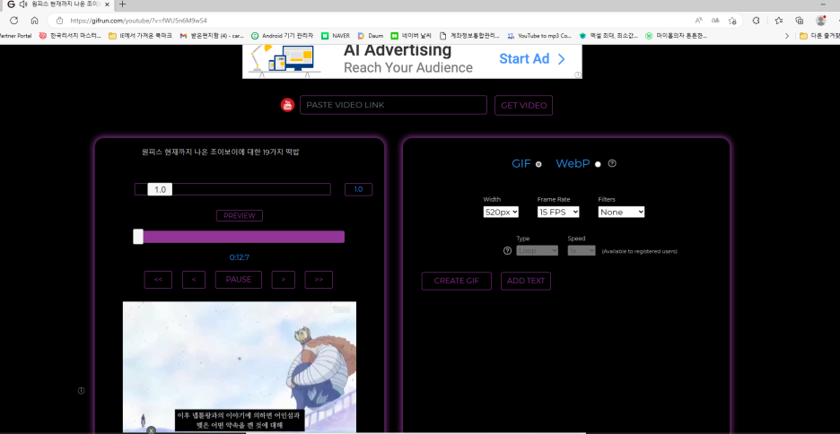Click the time readout 0:12:7
Viewport: 840px width, 434px height.
pyautogui.click(x=240, y=257)
